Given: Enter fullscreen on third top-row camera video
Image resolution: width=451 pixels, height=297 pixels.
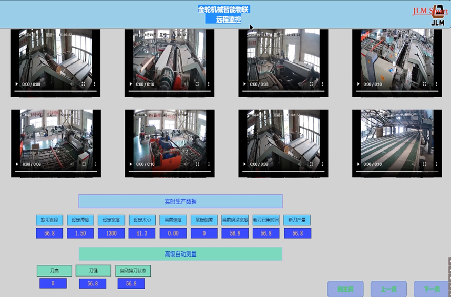Looking at the screenshot, I should tap(311, 84).
